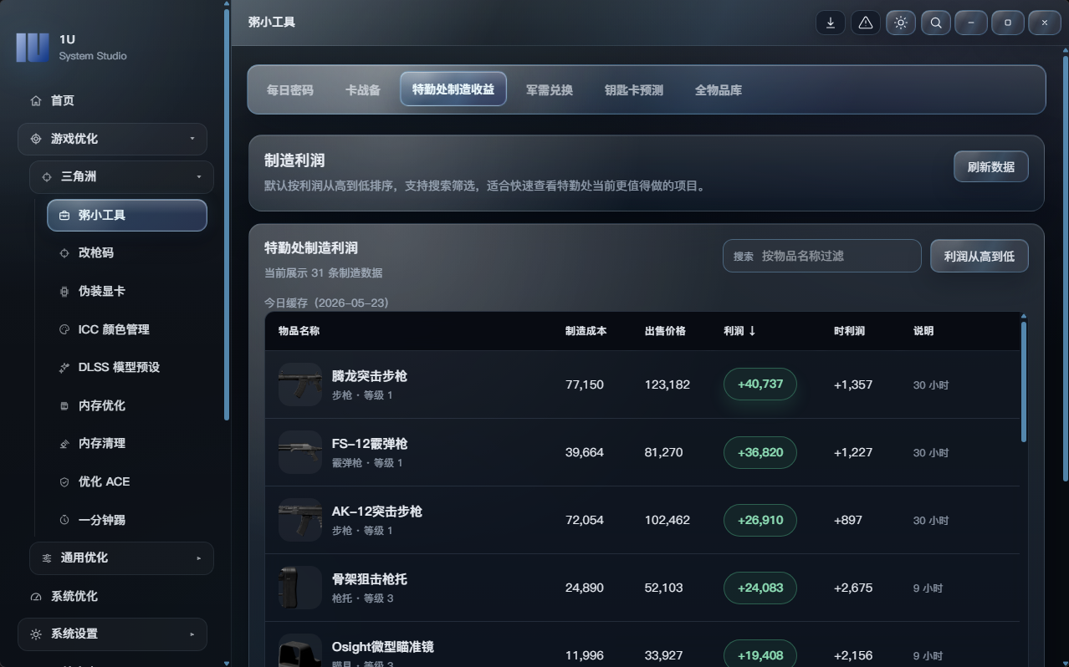Screen dimensions: 1069x667
Task: Open the warning triangle alert icon
Action: point(865,23)
